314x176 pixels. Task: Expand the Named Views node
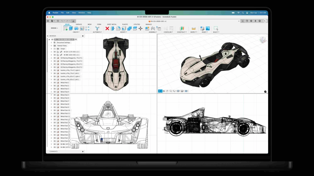pyautogui.click(x=51, y=45)
